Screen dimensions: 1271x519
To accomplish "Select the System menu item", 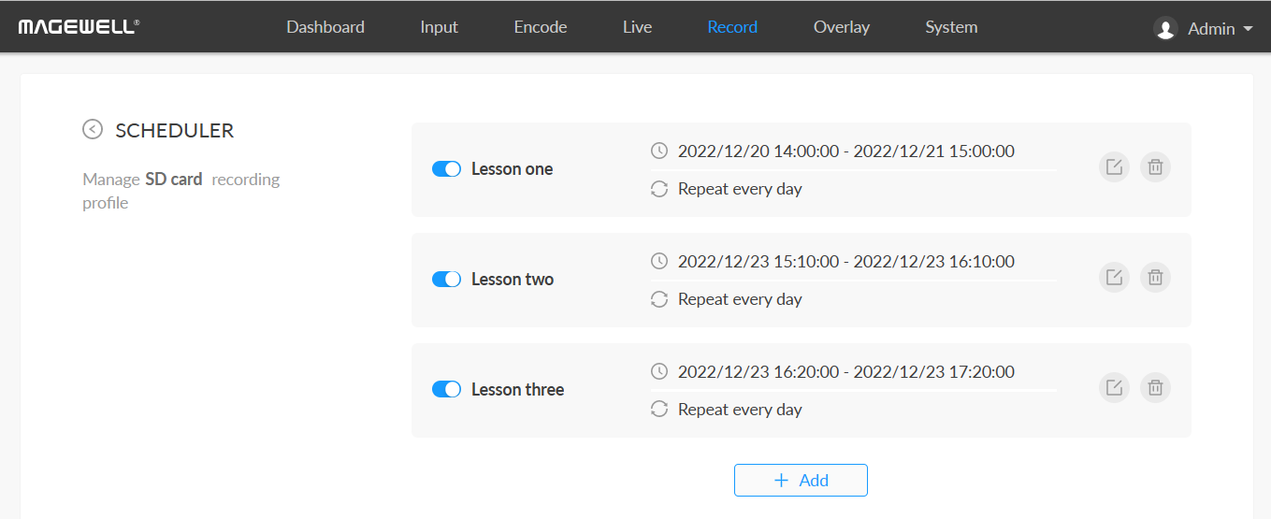I will coord(951,27).
